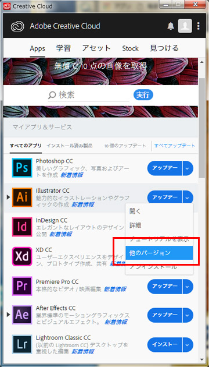
Task: Switch to the アセット tab
Action: click(96, 48)
